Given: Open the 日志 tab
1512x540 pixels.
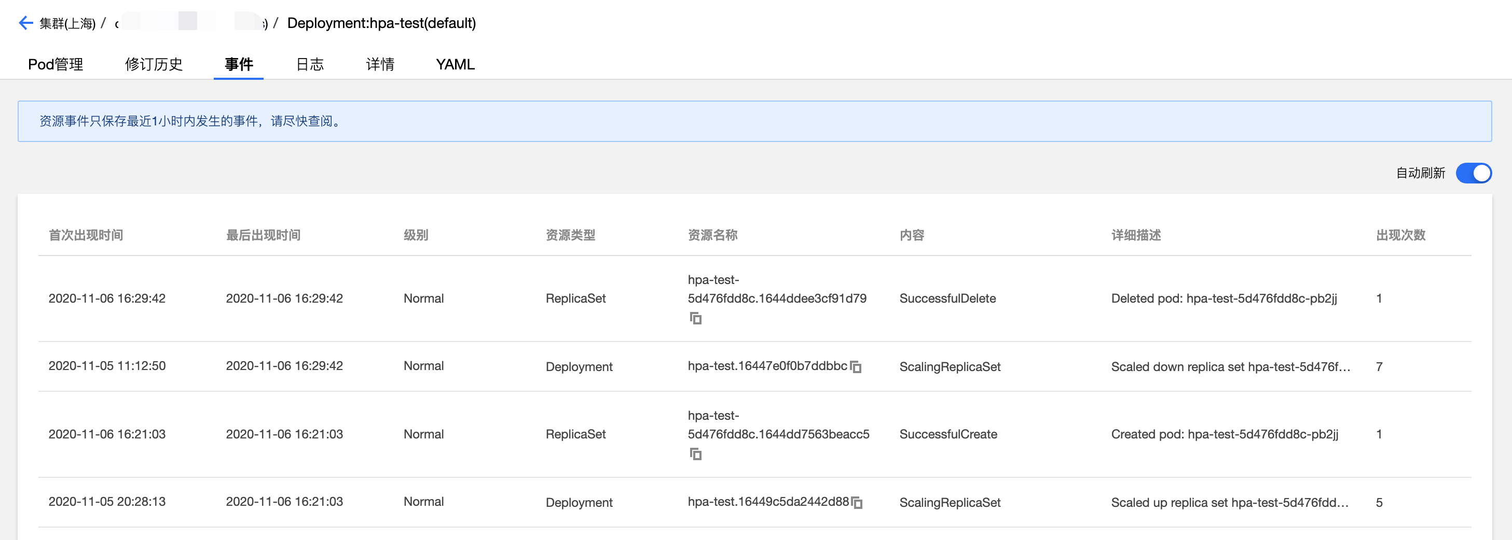Looking at the screenshot, I should coord(310,64).
